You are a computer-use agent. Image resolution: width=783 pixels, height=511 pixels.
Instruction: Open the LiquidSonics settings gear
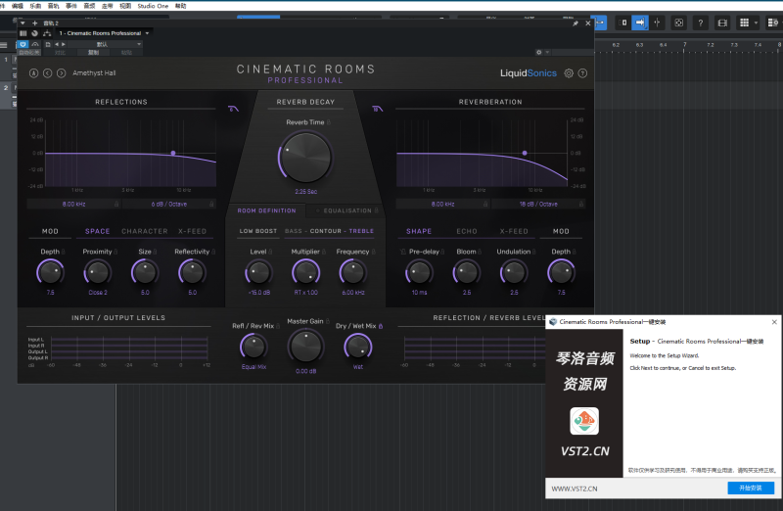(x=569, y=73)
